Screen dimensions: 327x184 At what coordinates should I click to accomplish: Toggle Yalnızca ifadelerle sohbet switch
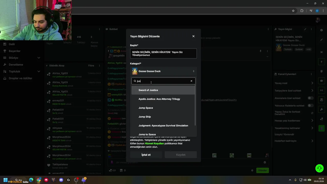[x=310, y=106]
